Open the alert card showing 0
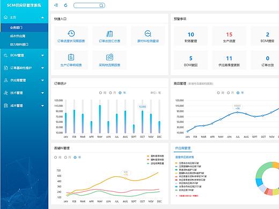This screenshot has width=279, height=209. [x=265, y=60]
